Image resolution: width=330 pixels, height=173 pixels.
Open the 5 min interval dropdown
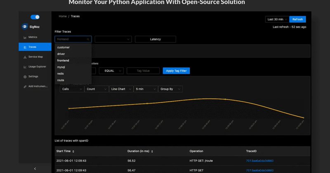point(146,89)
